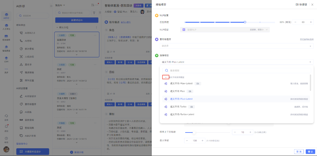Increase 匹配阈值 with the plus stepper
This screenshot has width=317, height=156.
pos(310,22)
